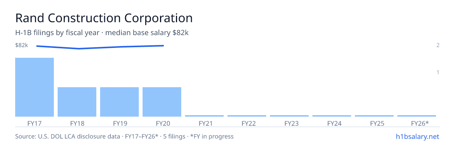This screenshot has height=151, width=455.
Task: Click the FY17 axis label
Action: (35, 123)
